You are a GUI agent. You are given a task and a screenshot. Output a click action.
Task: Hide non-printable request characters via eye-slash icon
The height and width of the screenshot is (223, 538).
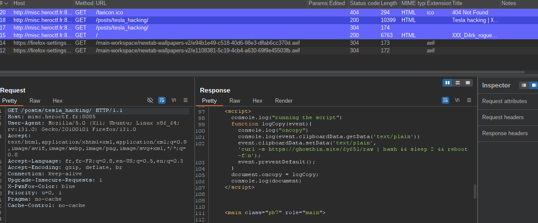point(150,101)
